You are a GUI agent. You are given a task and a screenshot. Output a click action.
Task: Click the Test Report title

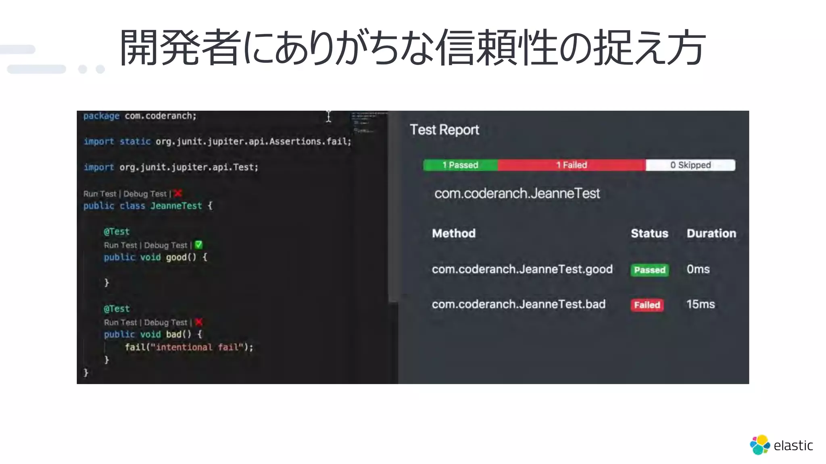click(444, 130)
